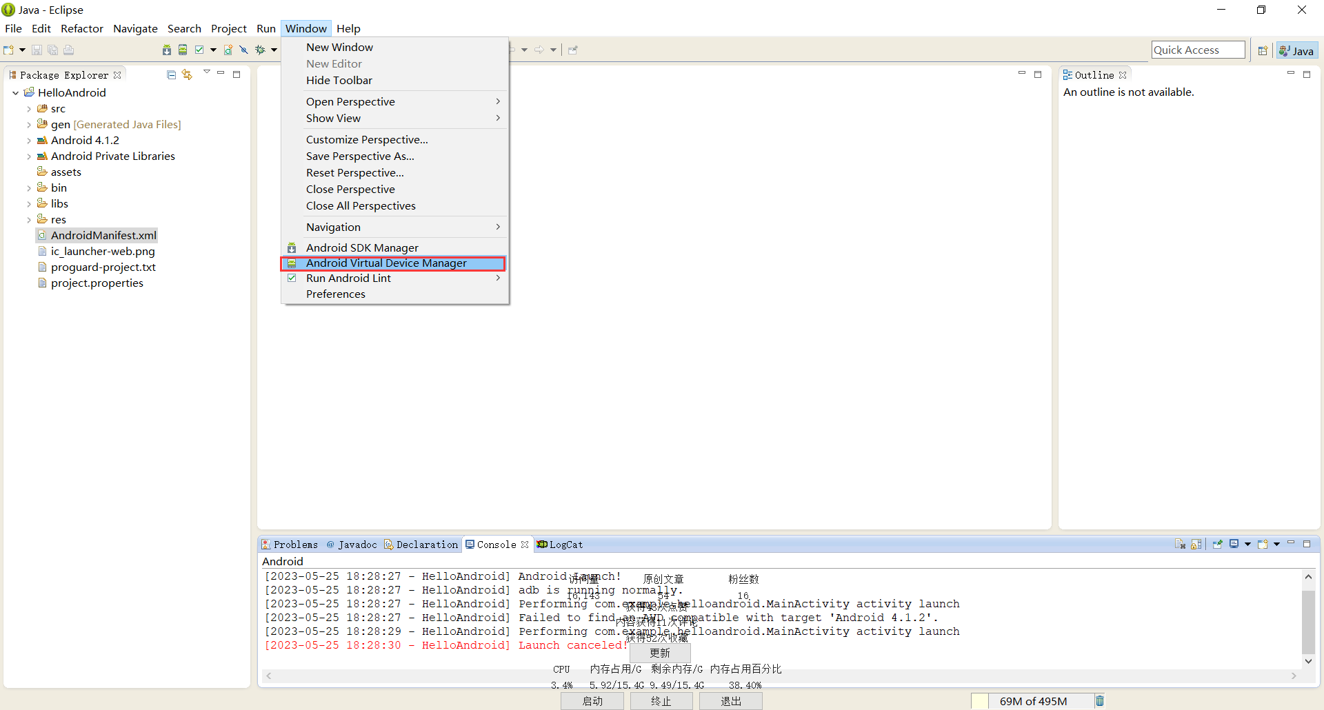1324x710 pixels.
Task: Minimize the Console view
Action: pyautogui.click(x=1291, y=542)
